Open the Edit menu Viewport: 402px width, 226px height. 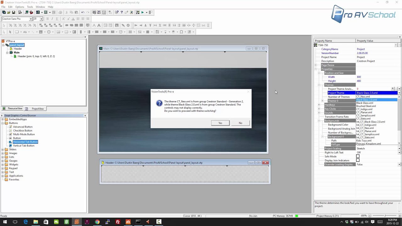click(x=10, y=7)
